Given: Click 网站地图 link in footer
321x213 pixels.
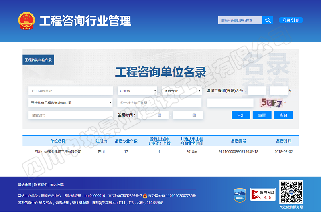Looking at the screenshot, I should coord(24,185).
